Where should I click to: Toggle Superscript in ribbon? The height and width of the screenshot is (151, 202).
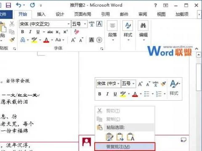[x=66, y=32]
